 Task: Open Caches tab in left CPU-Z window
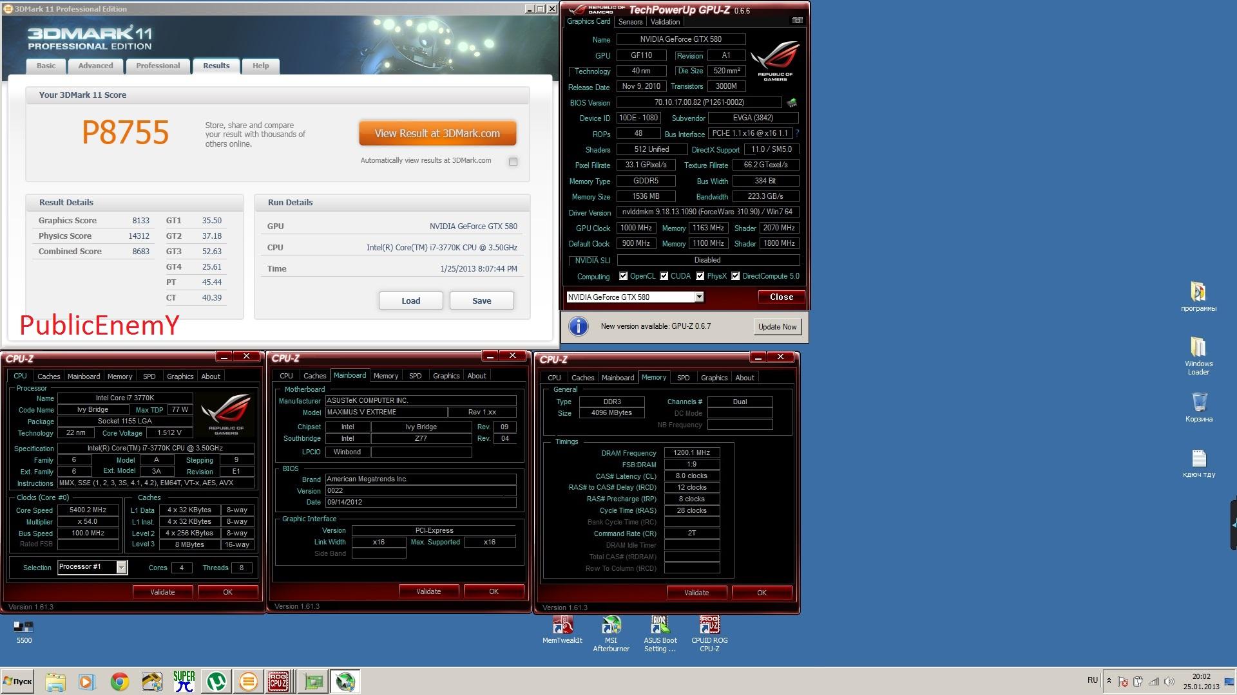(x=48, y=376)
